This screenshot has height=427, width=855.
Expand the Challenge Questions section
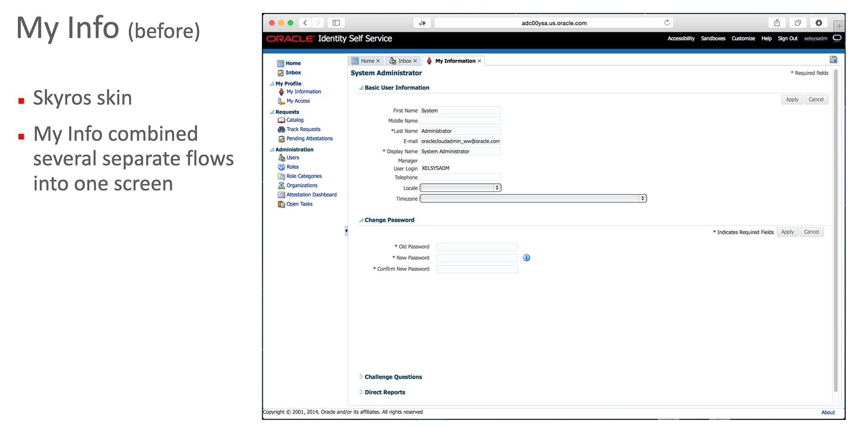click(361, 377)
